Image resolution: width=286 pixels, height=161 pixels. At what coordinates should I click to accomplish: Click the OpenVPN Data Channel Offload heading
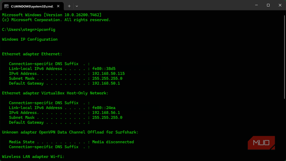(x=70, y=132)
